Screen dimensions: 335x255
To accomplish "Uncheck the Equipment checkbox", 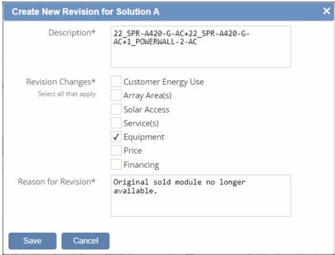I will (116, 137).
